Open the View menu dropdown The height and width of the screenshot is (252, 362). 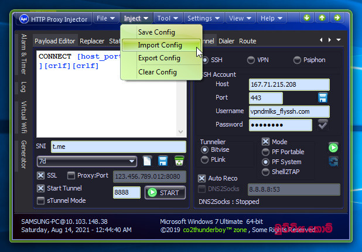(240, 18)
